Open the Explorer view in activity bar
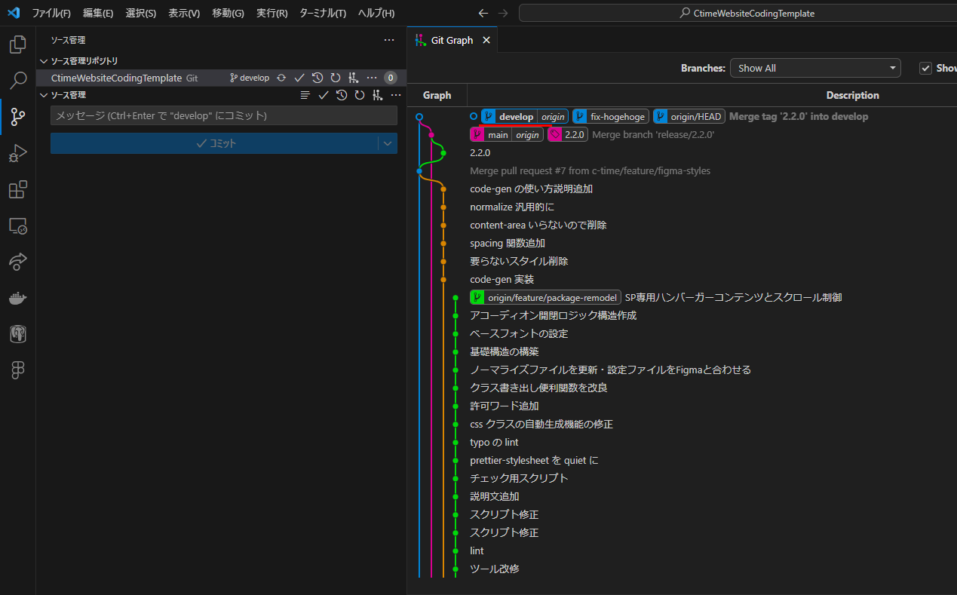957x595 pixels. coord(17,44)
